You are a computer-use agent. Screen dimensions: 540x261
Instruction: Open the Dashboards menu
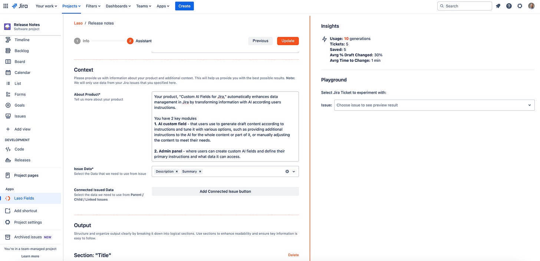(118, 6)
